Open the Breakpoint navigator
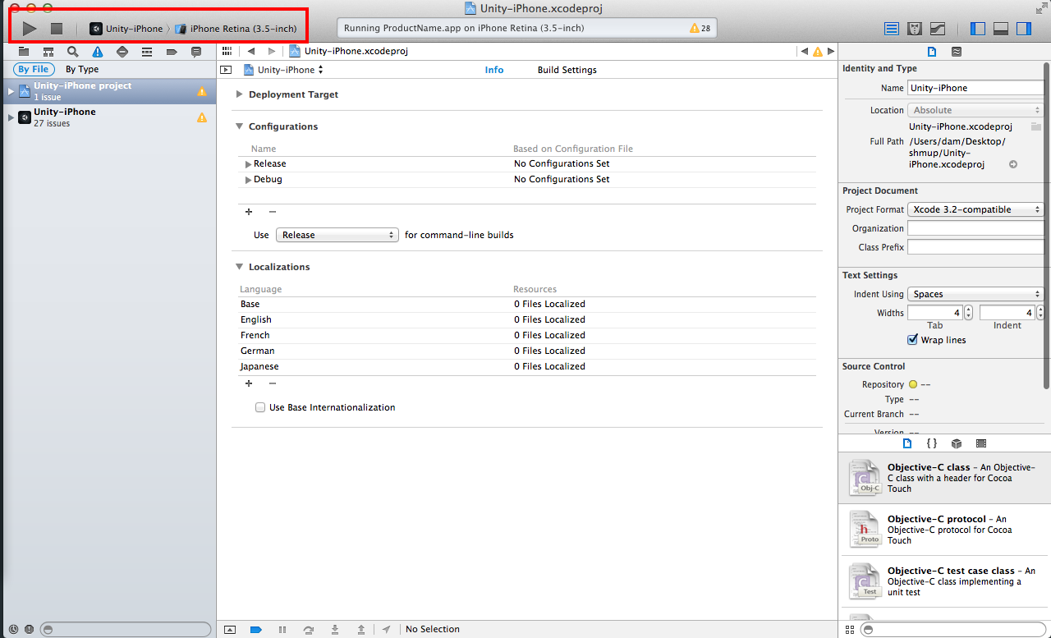 click(x=172, y=52)
